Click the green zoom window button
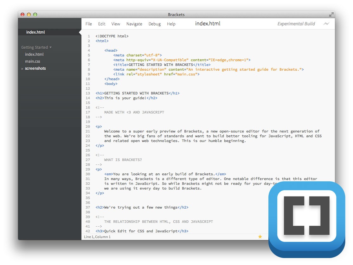Image resolution: width=353 pixels, height=265 pixels. [x=35, y=15]
